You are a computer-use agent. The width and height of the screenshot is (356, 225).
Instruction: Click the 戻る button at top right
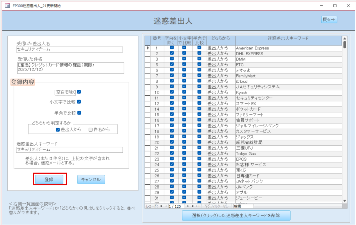pyautogui.click(x=329, y=20)
